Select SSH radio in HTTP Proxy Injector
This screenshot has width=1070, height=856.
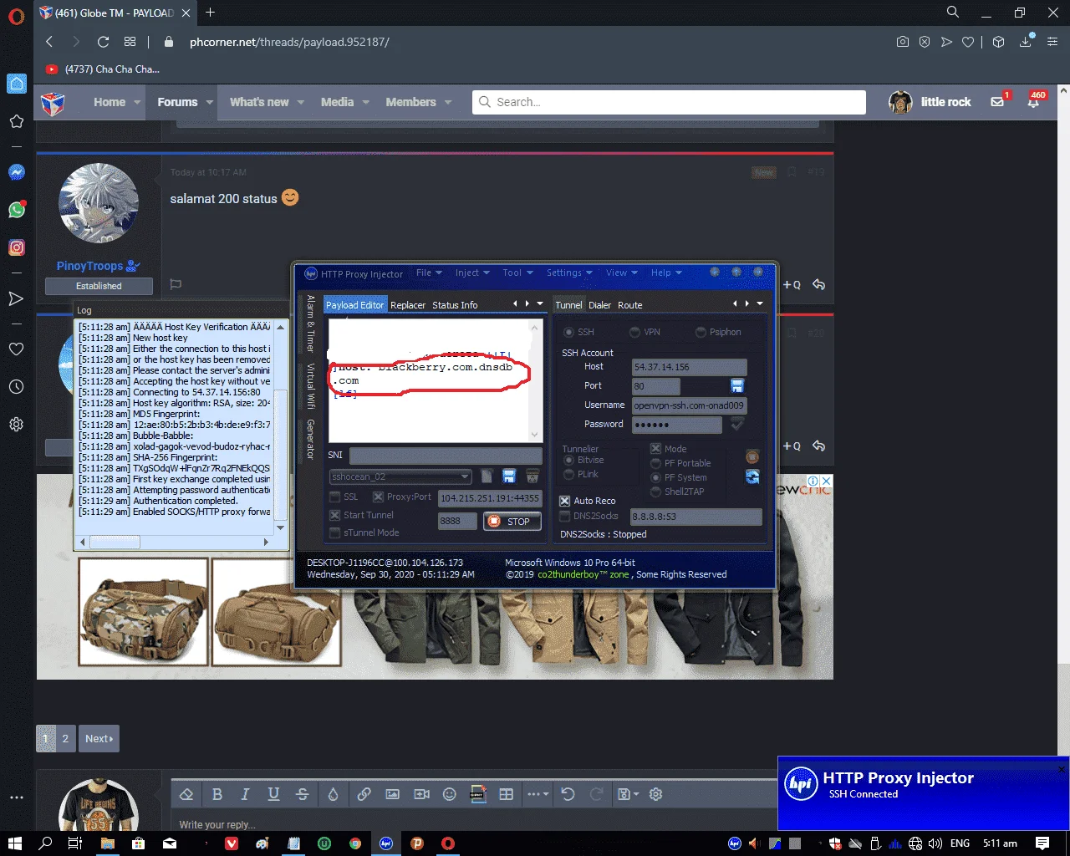(568, 332)
